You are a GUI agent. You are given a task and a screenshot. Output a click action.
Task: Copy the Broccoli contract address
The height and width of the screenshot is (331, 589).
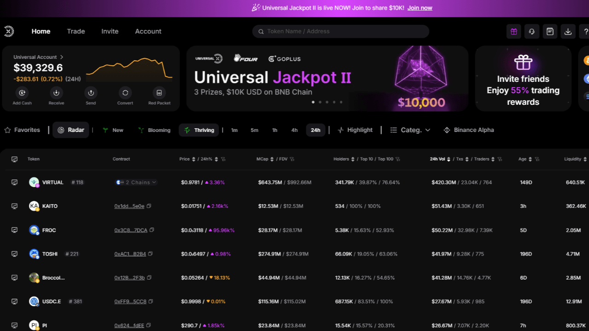[x=149, y=278]
